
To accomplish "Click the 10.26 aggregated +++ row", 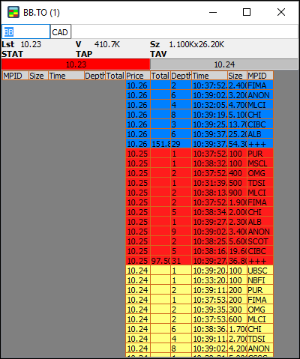I will 199,144.
